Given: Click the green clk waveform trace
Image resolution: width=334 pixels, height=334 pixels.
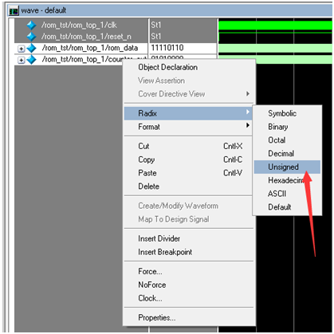Looking at the screenshot, I should click(x=275, y=26).
